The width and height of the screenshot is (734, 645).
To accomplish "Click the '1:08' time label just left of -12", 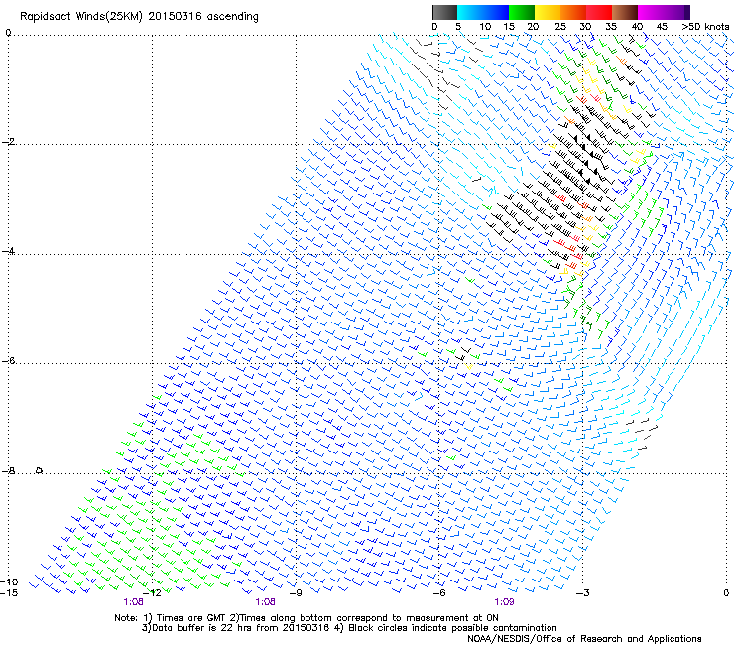I will [x=134, y=602].
